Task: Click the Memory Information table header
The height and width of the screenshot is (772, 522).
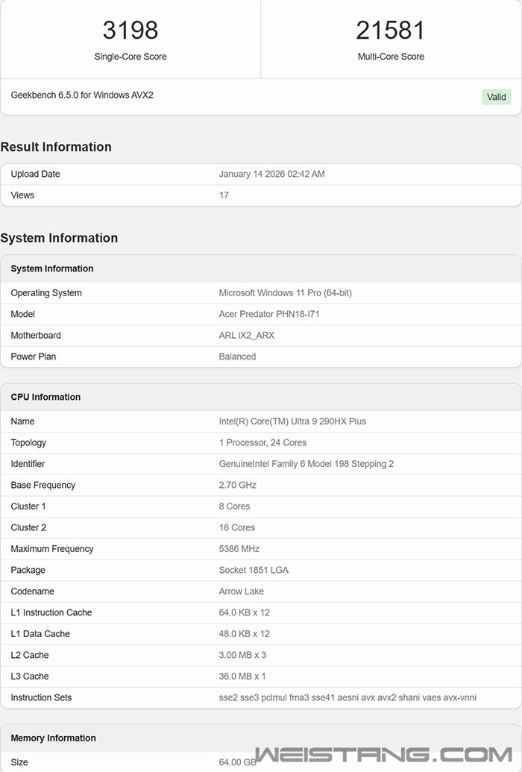Action: pyautogui.click(x=53, y=738)
